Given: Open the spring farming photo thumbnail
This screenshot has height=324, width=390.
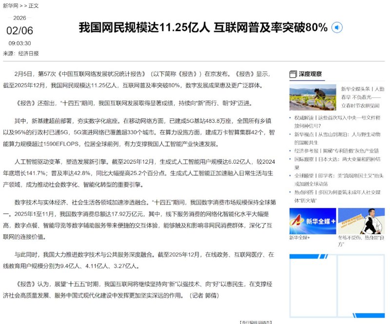Looking at the screenshot, I should 312,97.
